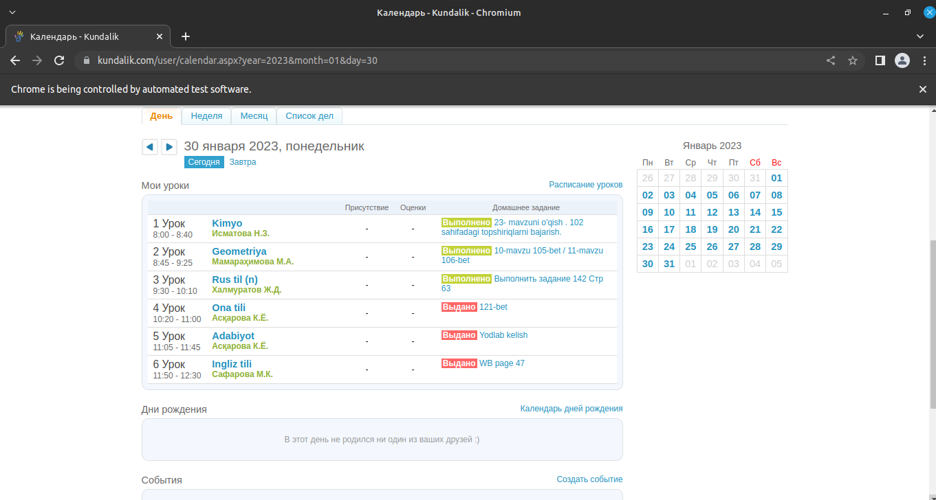Open Расписание уроков link

(586, 185)
